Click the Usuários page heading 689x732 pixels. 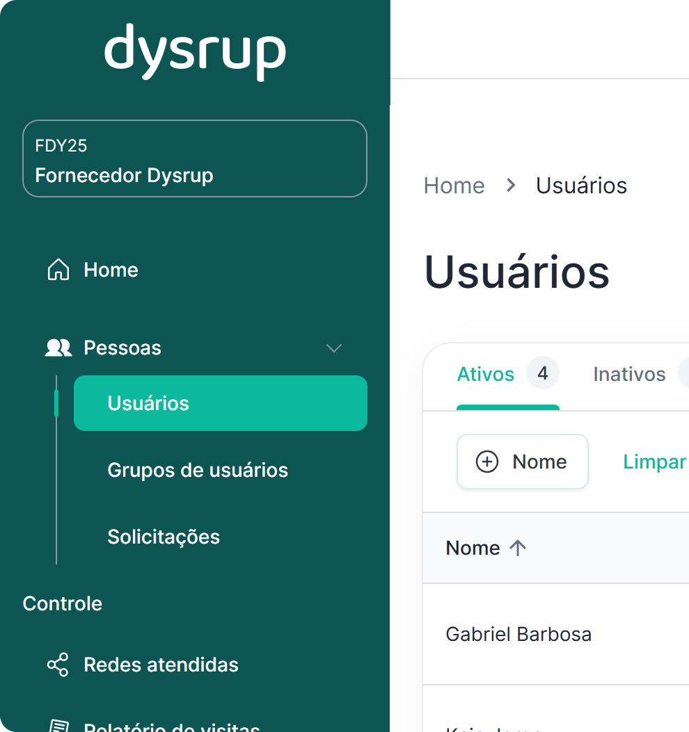click(x=517, y=273)
